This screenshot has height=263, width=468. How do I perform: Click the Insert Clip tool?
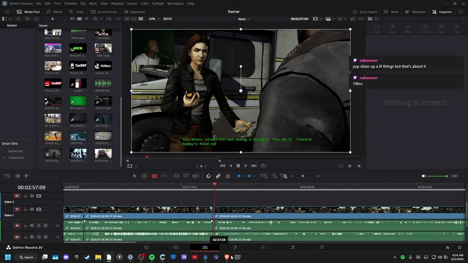click(176, 176)
